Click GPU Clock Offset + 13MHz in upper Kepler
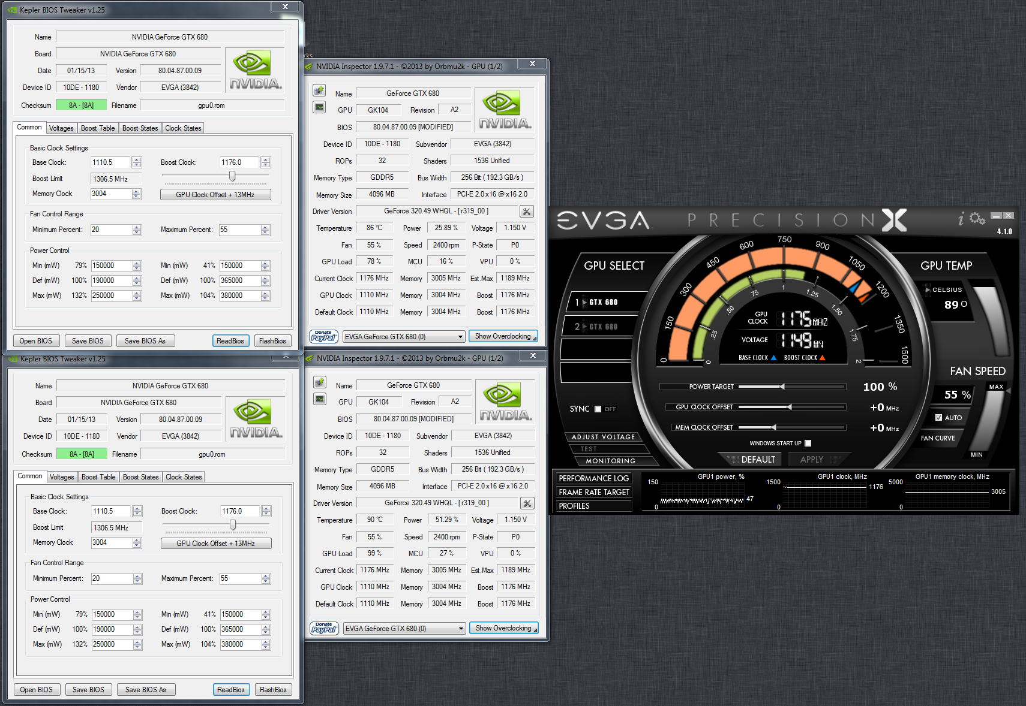Image resolution: width=1026 pixels, height=706 pixels. (215, 195)
